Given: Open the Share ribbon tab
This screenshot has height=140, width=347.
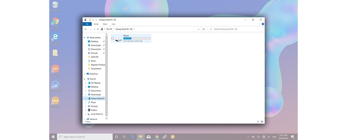Looking at the screenshot, I should (105, 24).
